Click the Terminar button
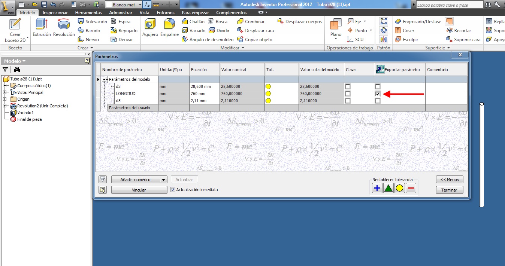The width and height of the screenshot is (505, 266). [x=450, y=190]
